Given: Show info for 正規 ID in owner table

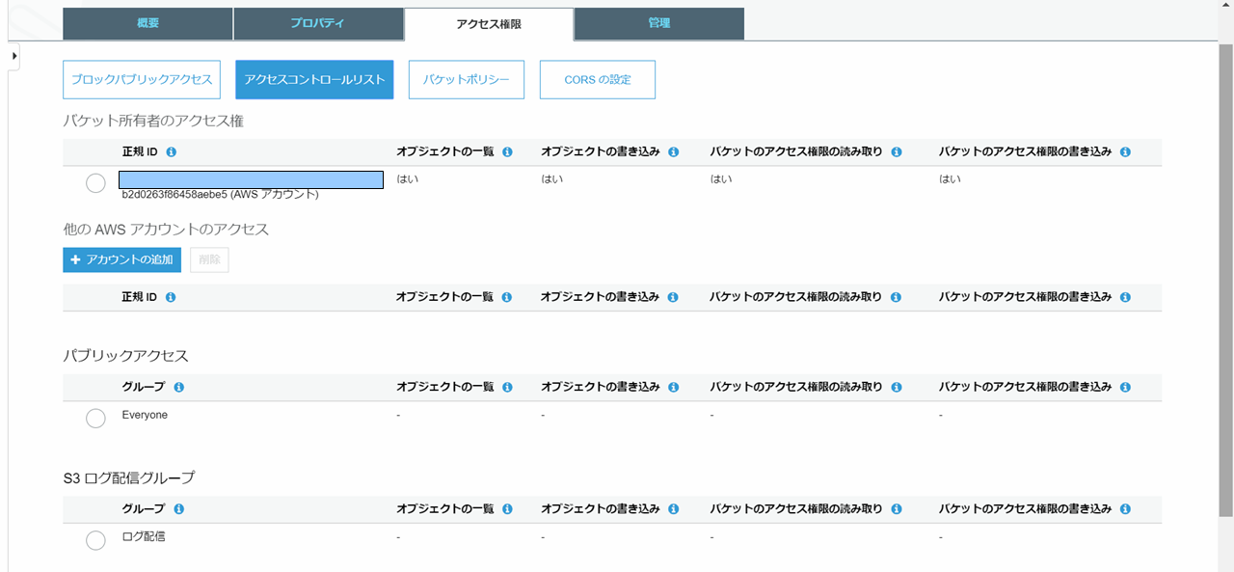Looking at the screenshot, I should tap(171, 152).
